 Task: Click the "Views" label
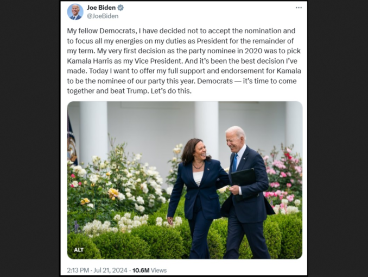point(159,270)
